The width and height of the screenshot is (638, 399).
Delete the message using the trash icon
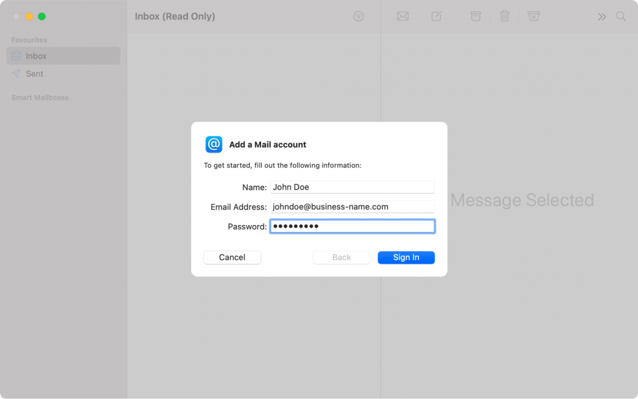point(505,16)
